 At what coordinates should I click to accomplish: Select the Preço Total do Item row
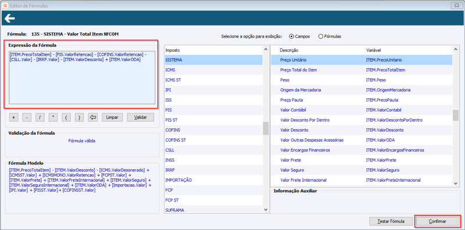click(x=362, y=70)
